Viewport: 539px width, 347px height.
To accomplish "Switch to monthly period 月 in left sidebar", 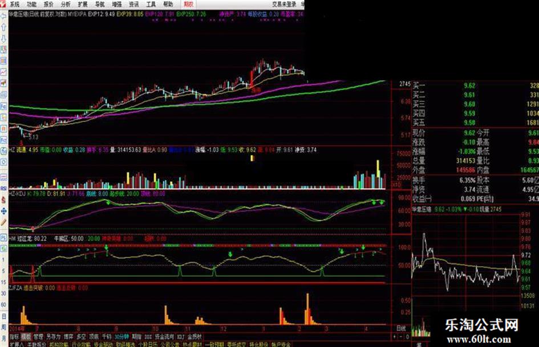I will click(x=3, y=338).
